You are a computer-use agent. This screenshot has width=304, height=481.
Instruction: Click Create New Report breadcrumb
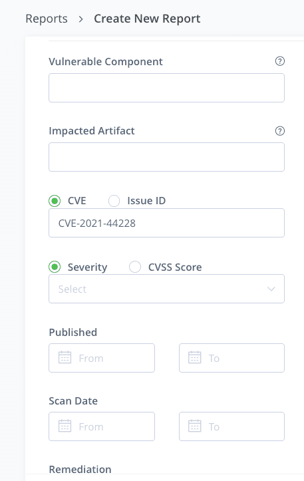coord(147,19)
